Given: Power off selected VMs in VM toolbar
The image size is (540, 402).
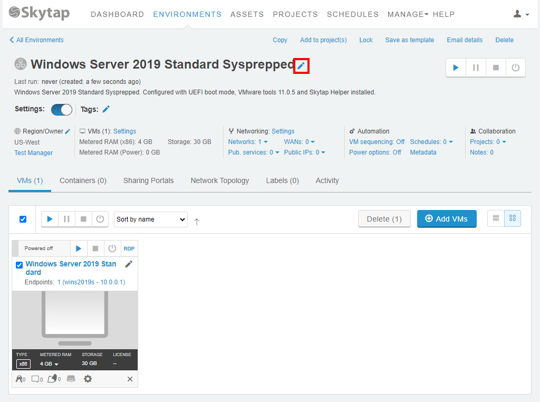Looking at the screenshot, I should pyautogui.click(x=100, y=219).
